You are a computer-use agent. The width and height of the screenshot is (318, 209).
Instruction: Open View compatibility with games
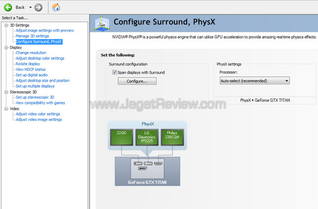point(40,103)
